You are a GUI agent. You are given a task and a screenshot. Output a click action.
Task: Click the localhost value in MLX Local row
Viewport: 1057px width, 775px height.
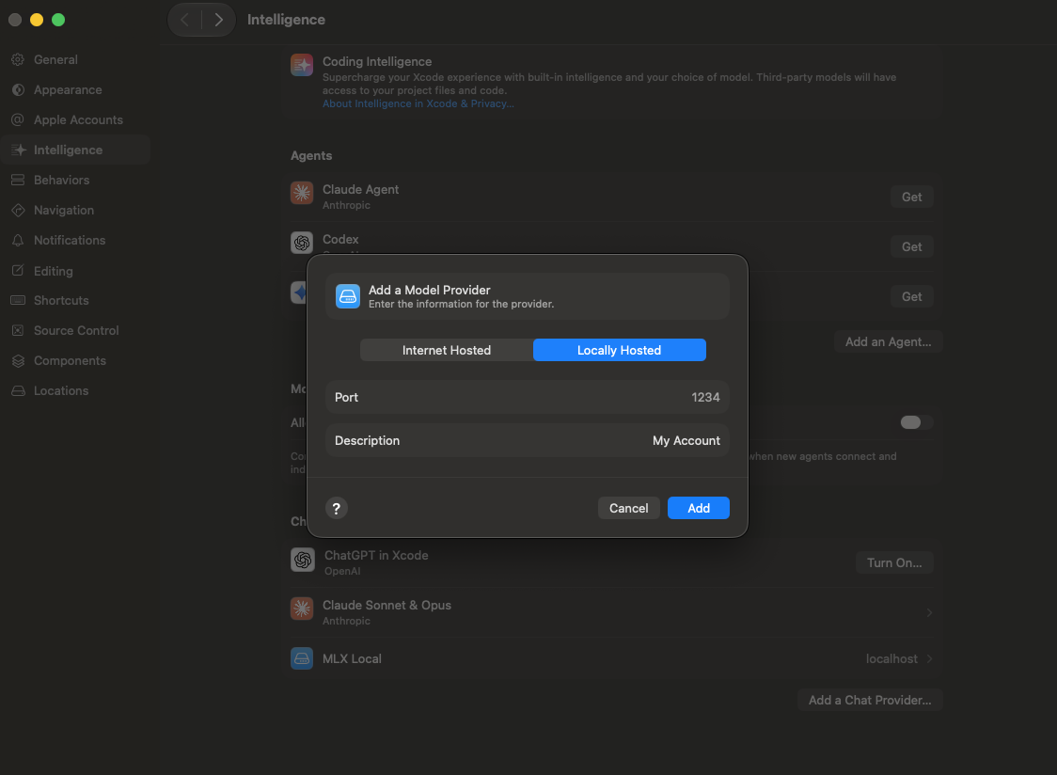click(x=891, y=658)
